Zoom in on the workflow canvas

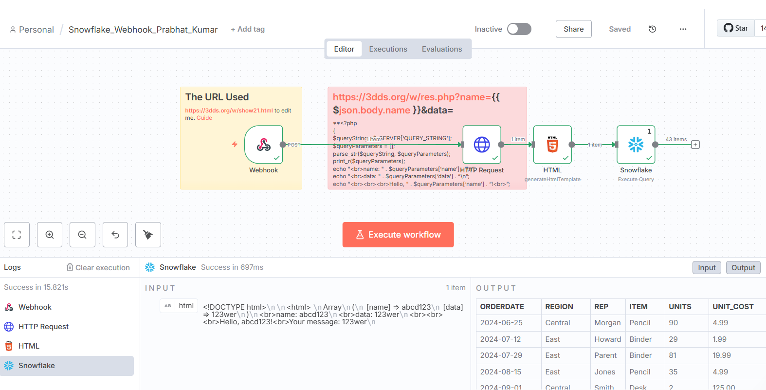point(50,235)
